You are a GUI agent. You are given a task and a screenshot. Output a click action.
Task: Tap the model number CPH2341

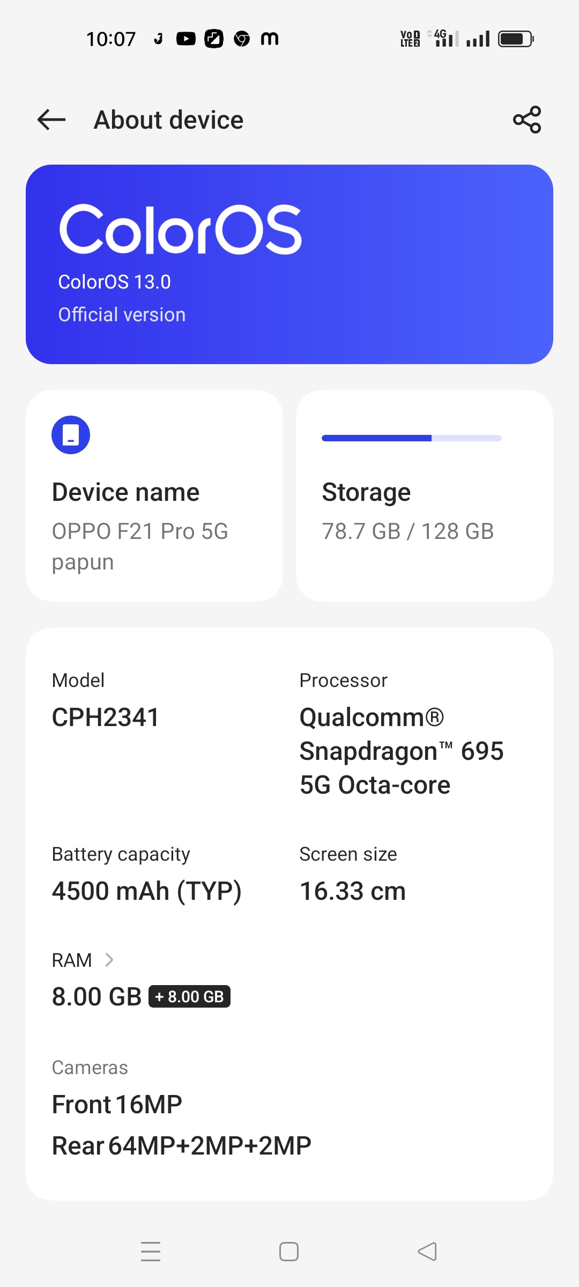(x=106, y=718)
